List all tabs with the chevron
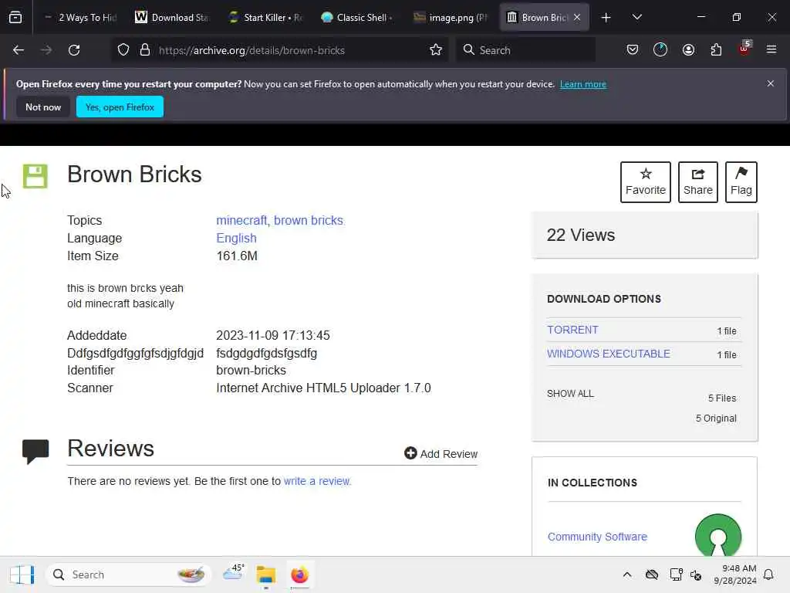The image size is (790, 593). (636, 18)
